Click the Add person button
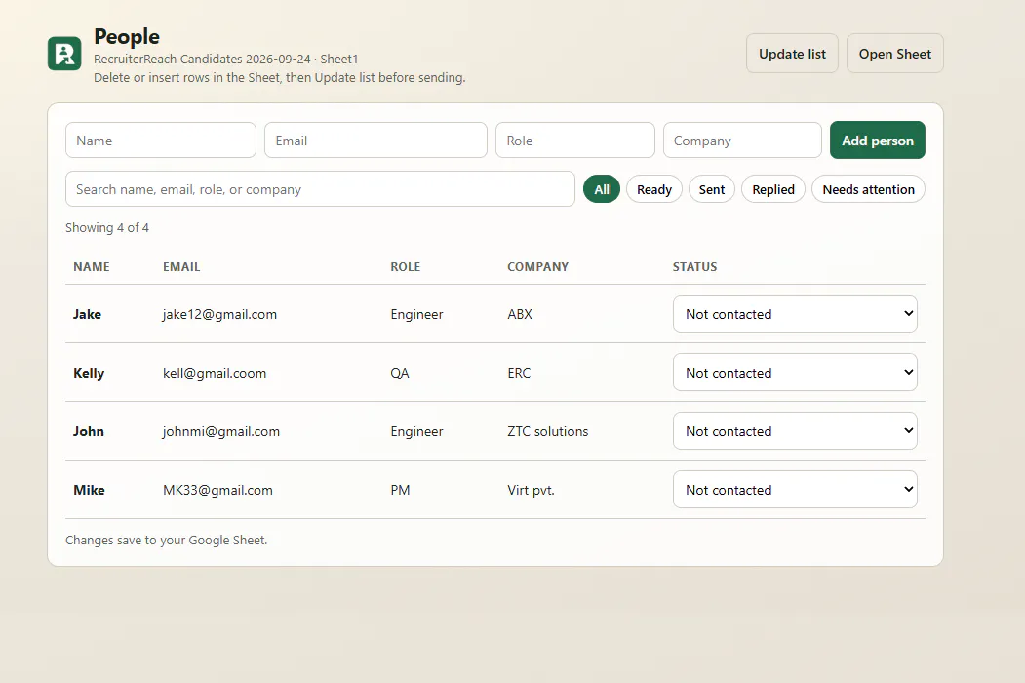Screen dimensions: 1025x683 (878, 140)
